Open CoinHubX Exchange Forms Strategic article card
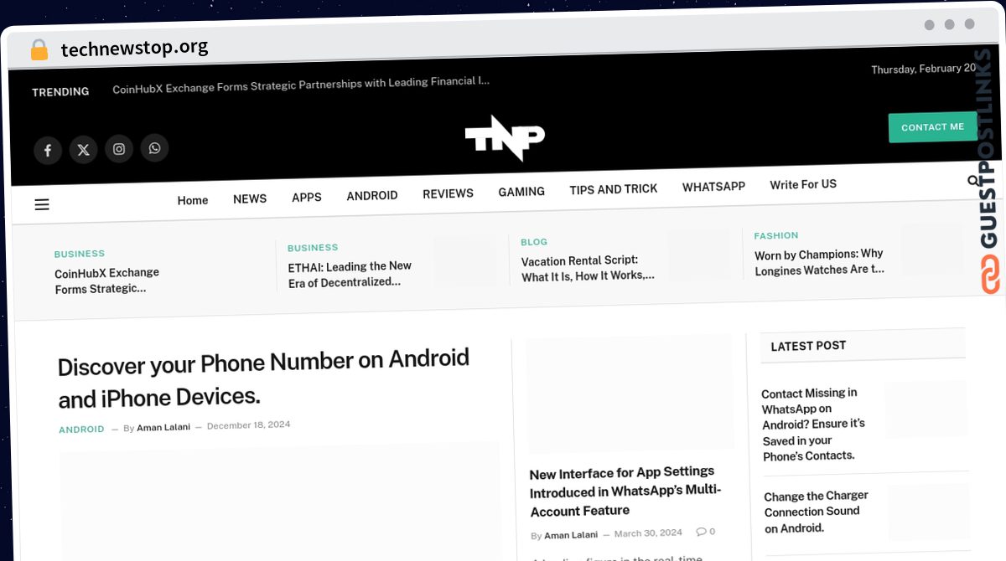Screen dimensions: 1006x561 pos(107,280)
